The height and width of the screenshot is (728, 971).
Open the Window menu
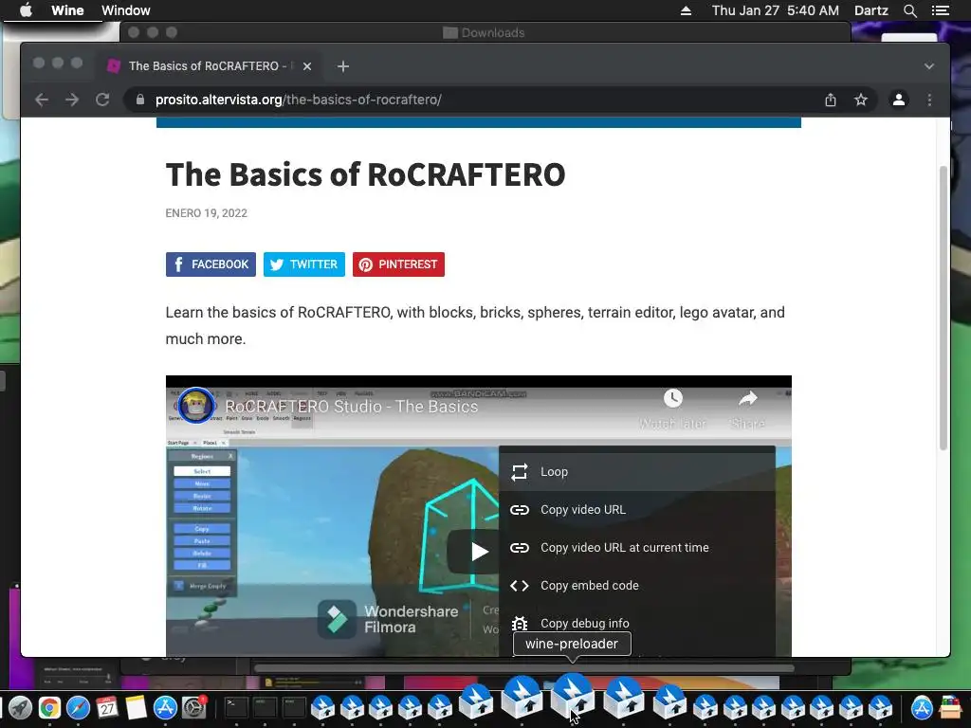point(126,10)
